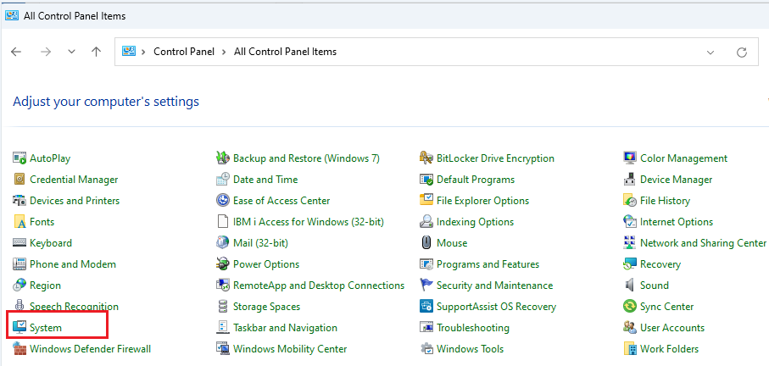The width and height of the screenshot is (769, 366).
Task: Open the Recovery icon
Action: (630, 264)
